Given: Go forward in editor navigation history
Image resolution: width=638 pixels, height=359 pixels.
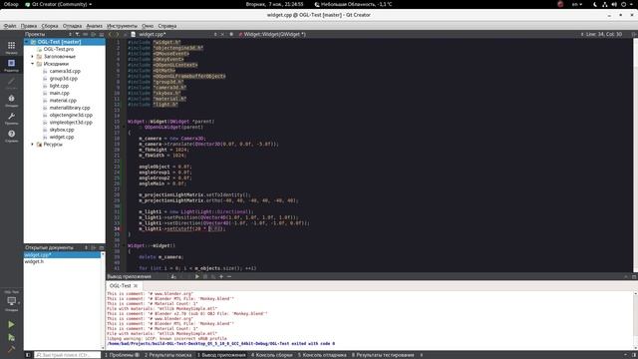Looking at the screenshot, I should tap(118, 35).
